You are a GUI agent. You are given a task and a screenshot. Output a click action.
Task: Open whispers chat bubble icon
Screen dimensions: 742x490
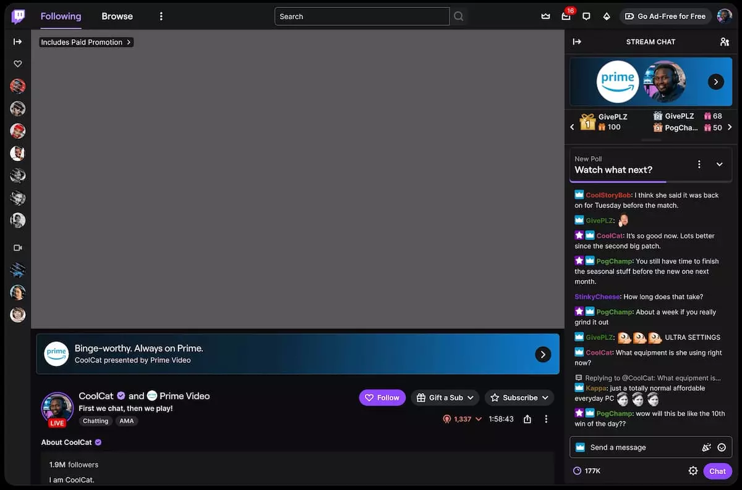(586, 17)
